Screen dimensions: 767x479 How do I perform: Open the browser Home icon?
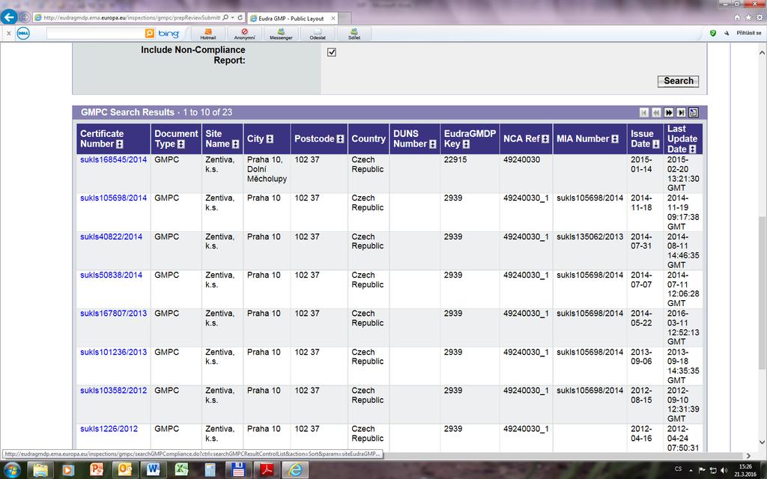pos(737,18)
